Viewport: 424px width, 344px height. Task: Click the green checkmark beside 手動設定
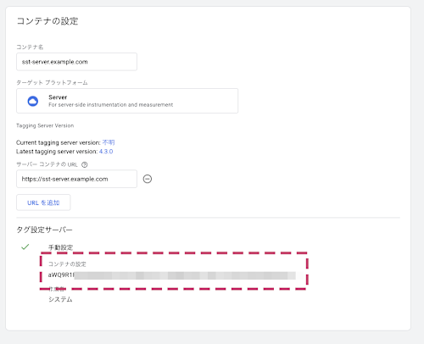pyautogui.click(x=25, y=247)
